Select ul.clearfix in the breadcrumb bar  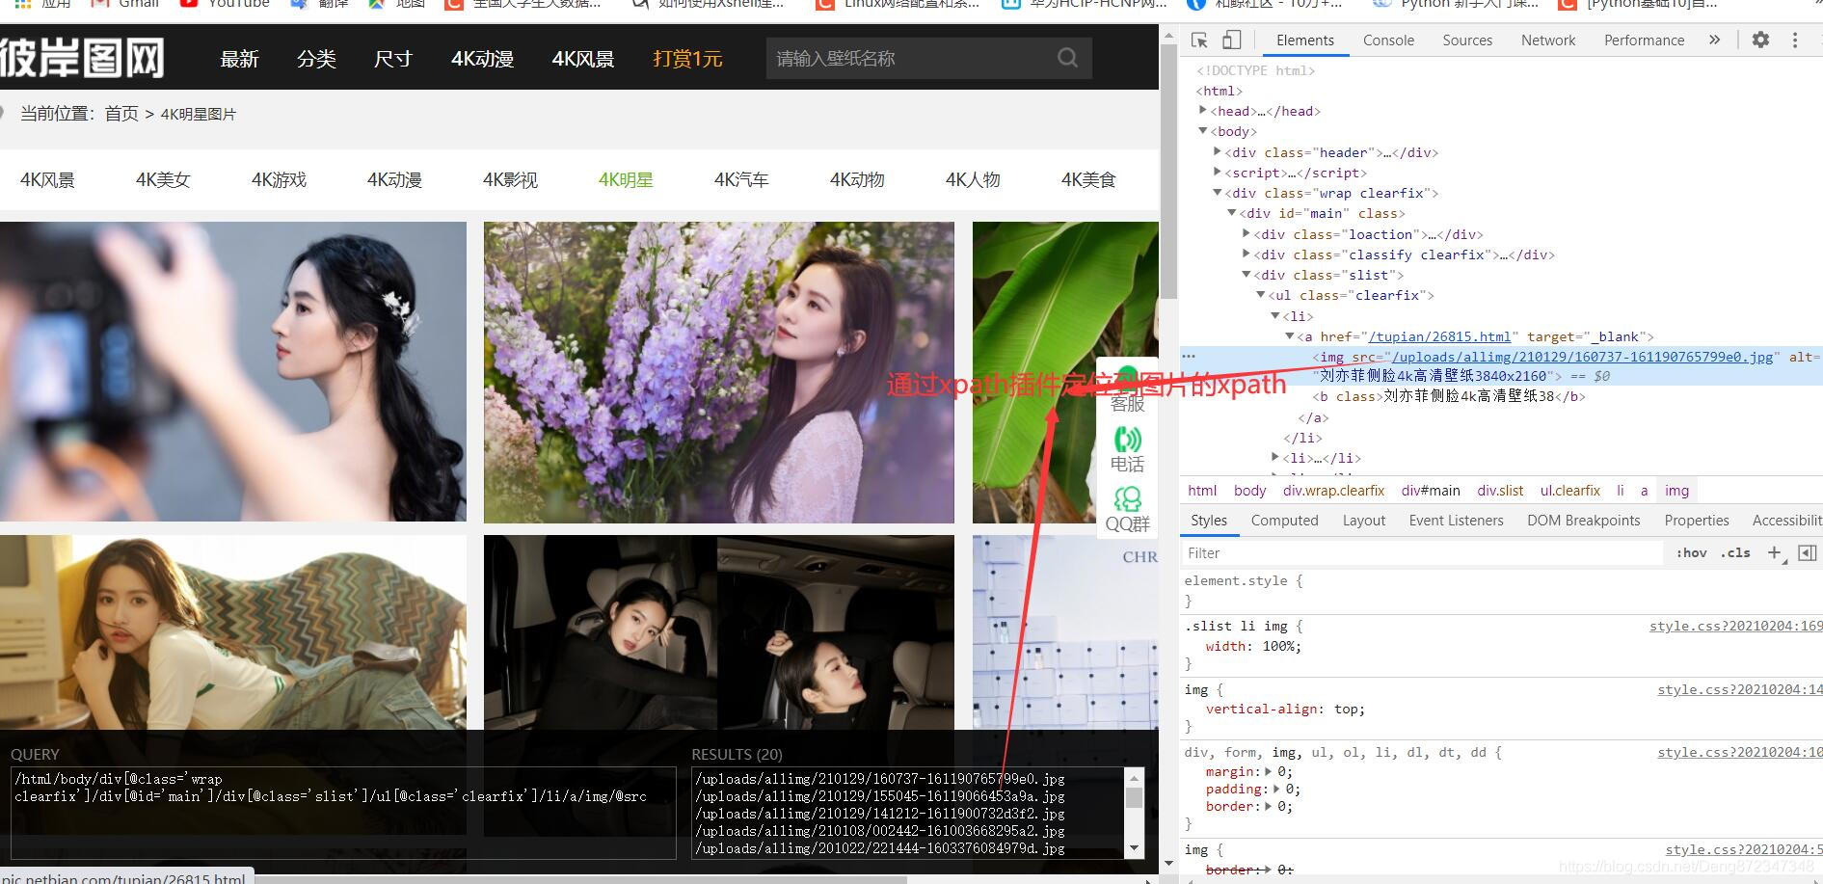click(1569, 491)
